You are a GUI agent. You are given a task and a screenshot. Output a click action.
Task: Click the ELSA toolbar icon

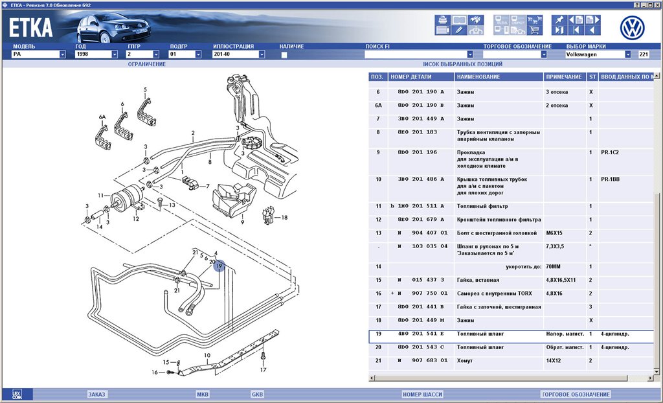(502, 20)
